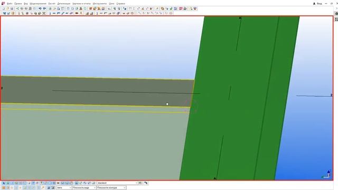338x190 pixels.
Task: Toggle the Select connections switch
Action: pos(8,183)
